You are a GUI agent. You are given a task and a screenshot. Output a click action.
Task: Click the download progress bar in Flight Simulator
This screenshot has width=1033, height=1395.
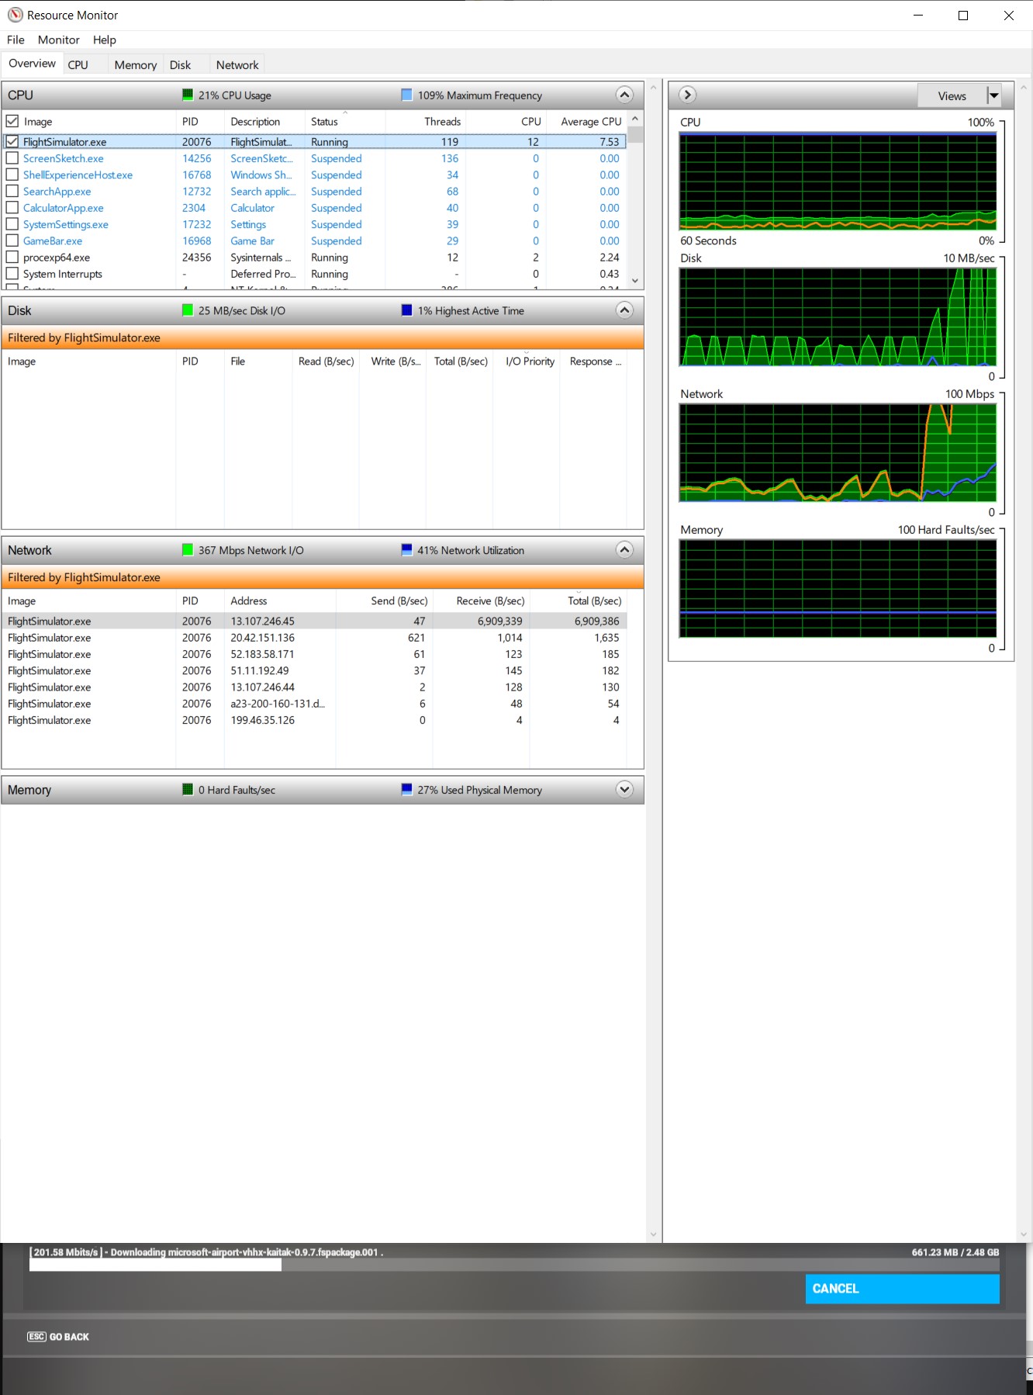[514, 1265]
